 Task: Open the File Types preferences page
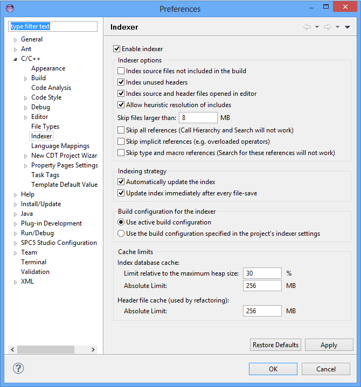point(45,126)
